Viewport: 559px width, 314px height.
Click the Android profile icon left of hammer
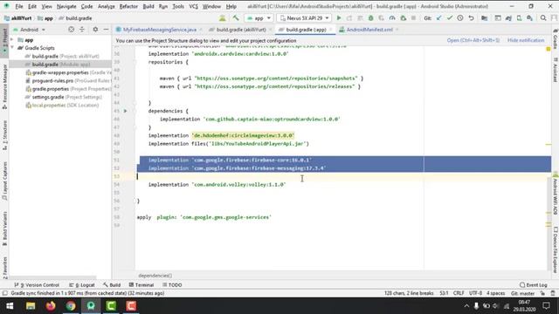click(x=222, y=18)
